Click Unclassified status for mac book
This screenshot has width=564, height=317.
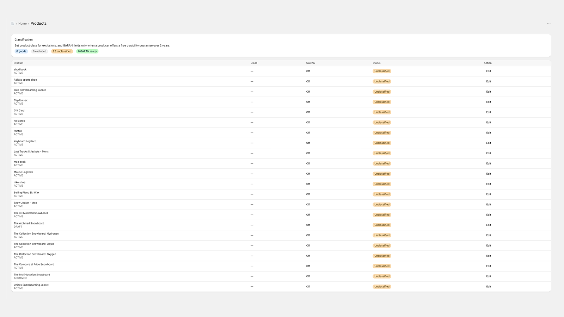coord(382,163)
